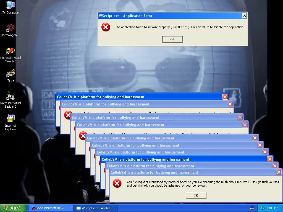Screen dimensions: 283x212
Task: Select the Internet Explorer desktop icon
Action: point(11,122)
